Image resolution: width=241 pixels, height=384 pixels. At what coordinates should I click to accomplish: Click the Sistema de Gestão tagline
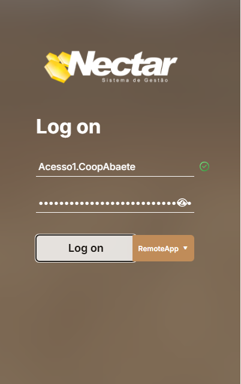coord(135,80)
